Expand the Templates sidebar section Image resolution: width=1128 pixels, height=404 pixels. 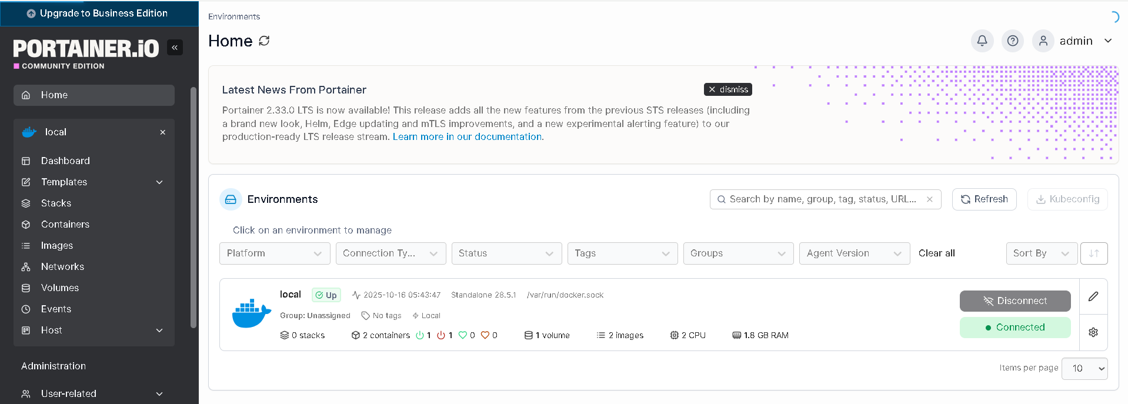point(159,182)
